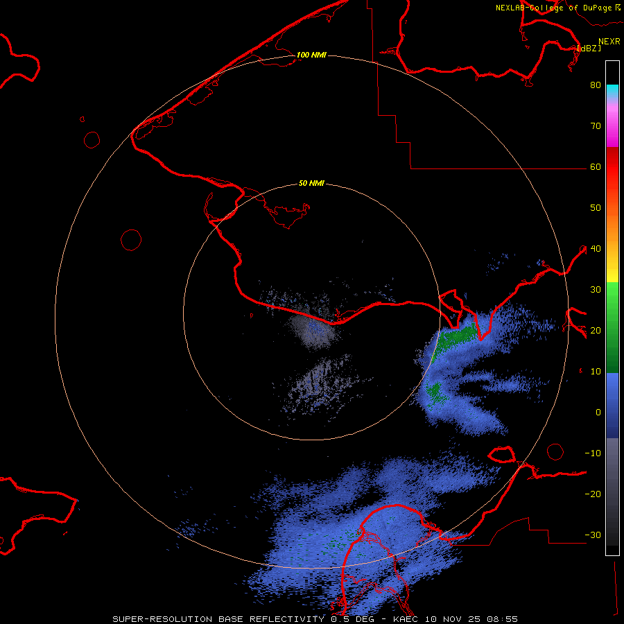Select the -10 value on dBZ scale
624x624 pixels.
[593, 453]
